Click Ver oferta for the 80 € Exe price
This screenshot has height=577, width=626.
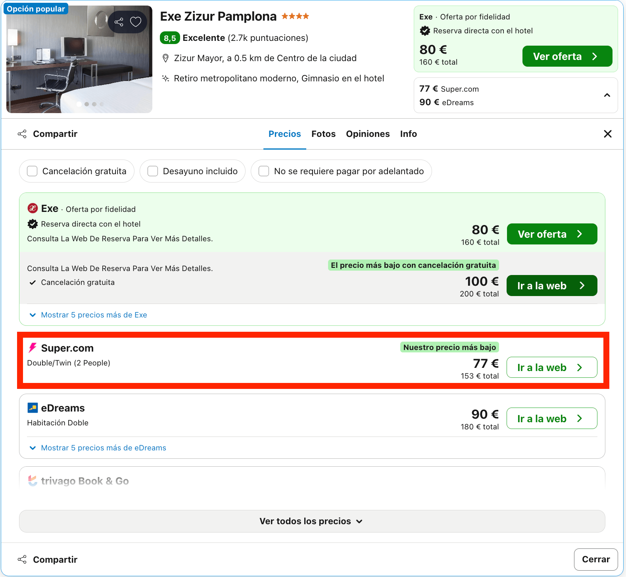552,234
